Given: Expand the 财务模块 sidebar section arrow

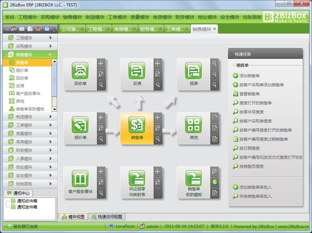Looking at the screenshot, I should [x=50, y=150].
